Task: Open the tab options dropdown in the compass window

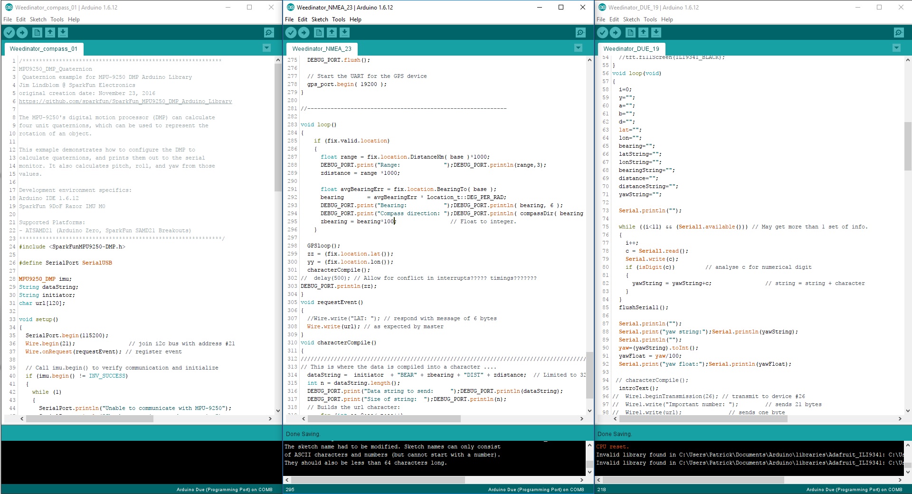Action: coord(266,48)
